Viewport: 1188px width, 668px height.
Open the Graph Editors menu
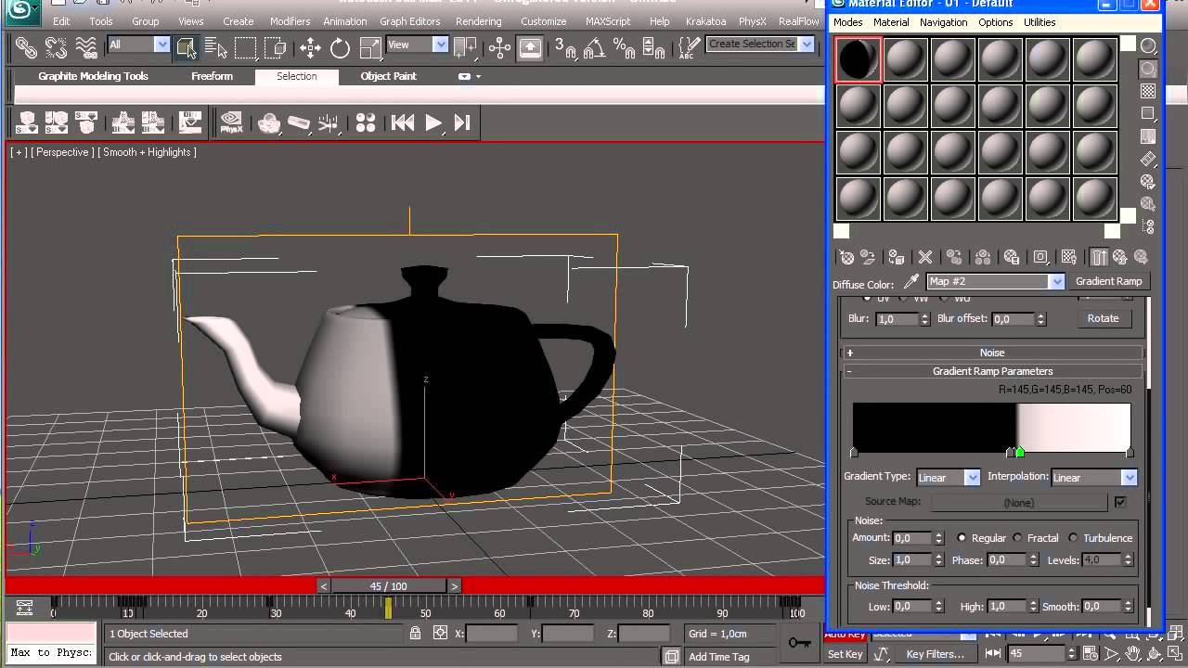pyautogui.click(x=409, y=21)
